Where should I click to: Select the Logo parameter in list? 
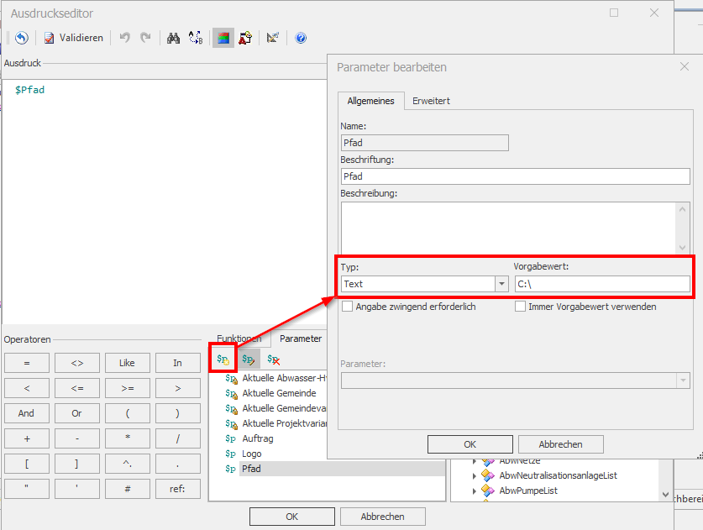[251, 454]
